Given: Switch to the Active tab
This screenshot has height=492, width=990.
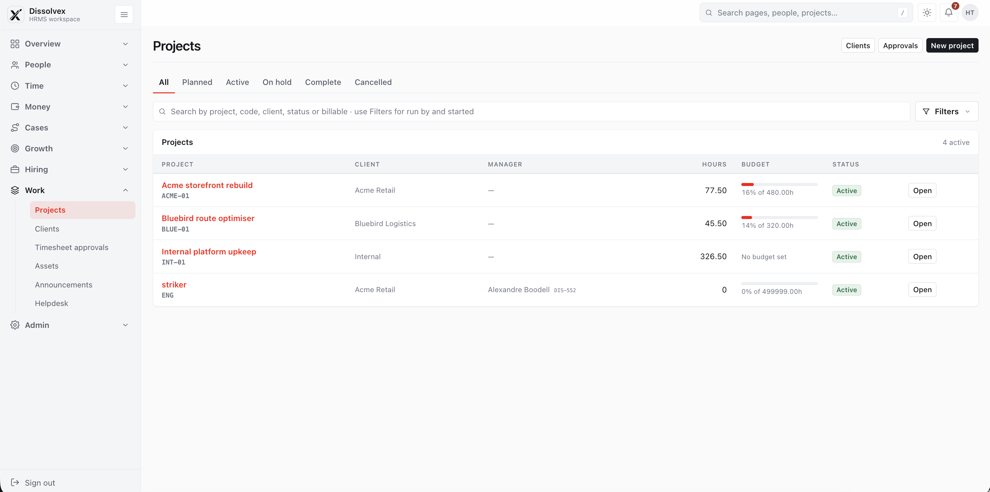Looking at the screenshot, I should click(x=238, y=82).
